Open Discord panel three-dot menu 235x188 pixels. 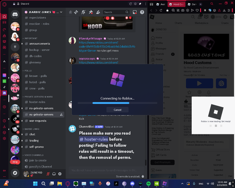[146, 4]
